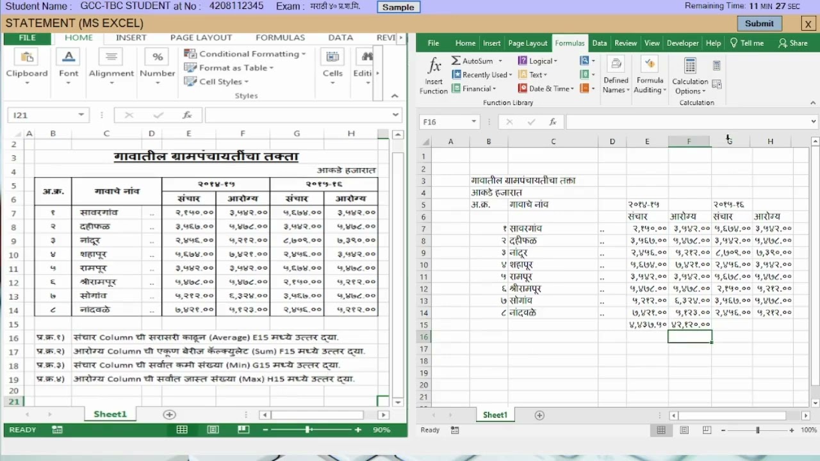Switch to Page Layout view in right Excel

684,430
